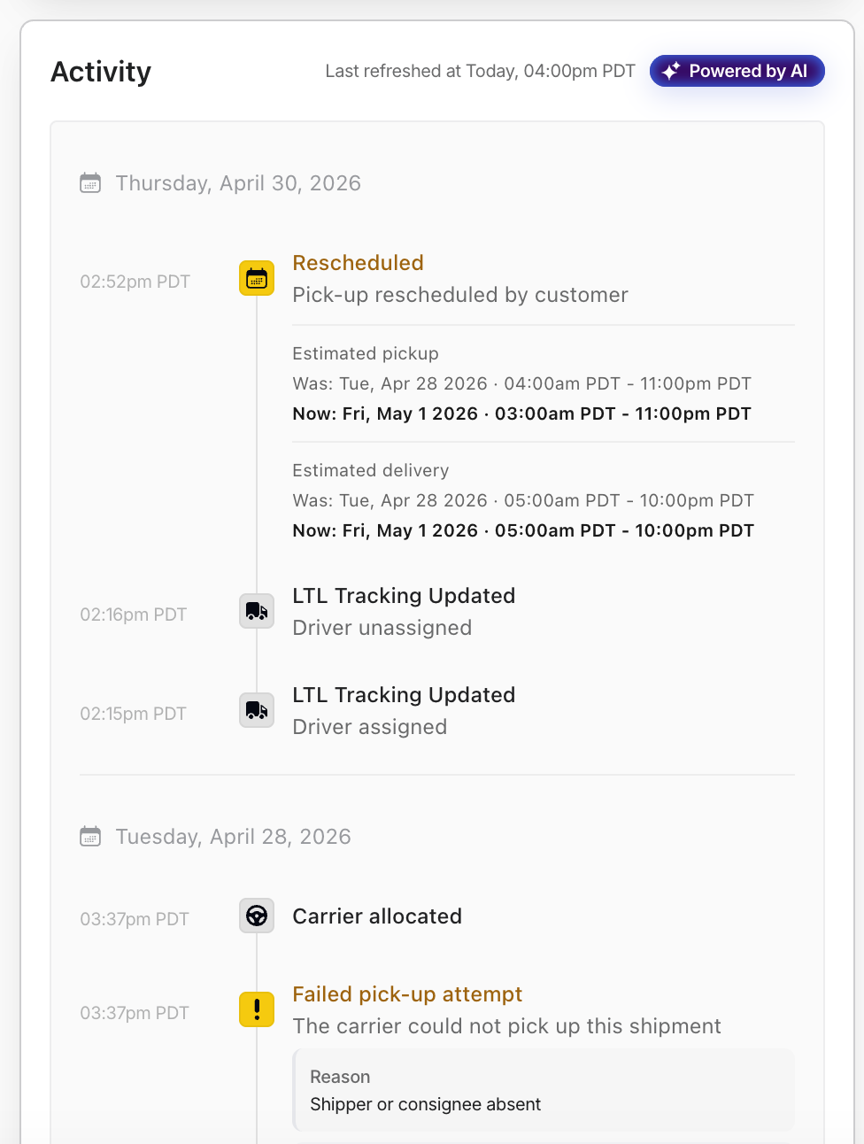
Task: Click the truck icon for Driver unassigned
Action: coord(257,611)
